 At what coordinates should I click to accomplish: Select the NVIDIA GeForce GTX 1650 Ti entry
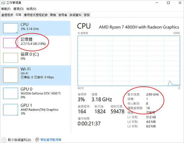[x=35, y=93]
